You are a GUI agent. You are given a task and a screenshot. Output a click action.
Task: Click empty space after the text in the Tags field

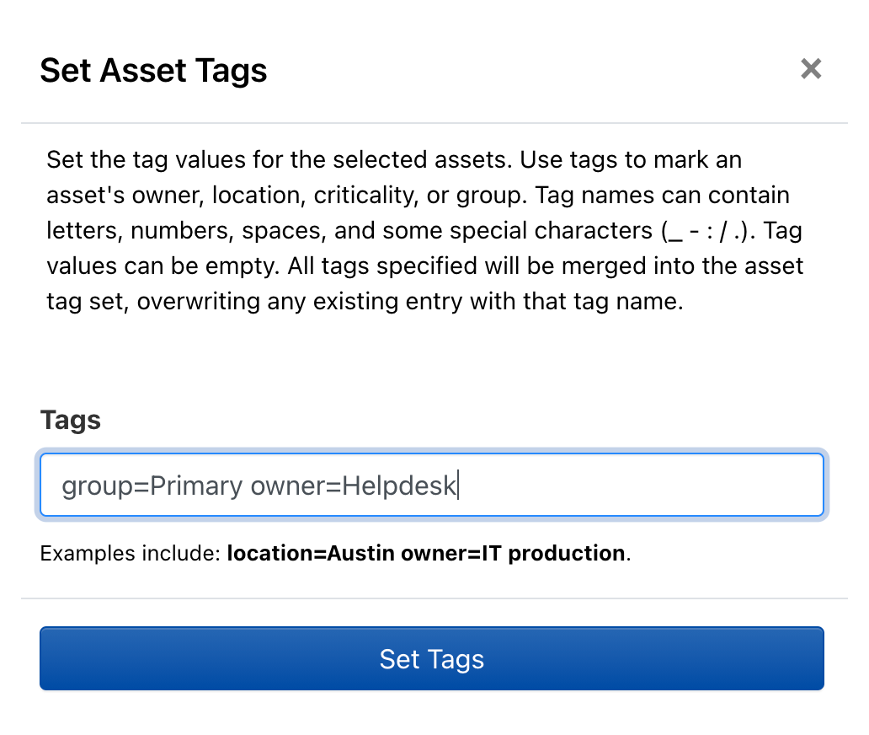pos(640,486)
